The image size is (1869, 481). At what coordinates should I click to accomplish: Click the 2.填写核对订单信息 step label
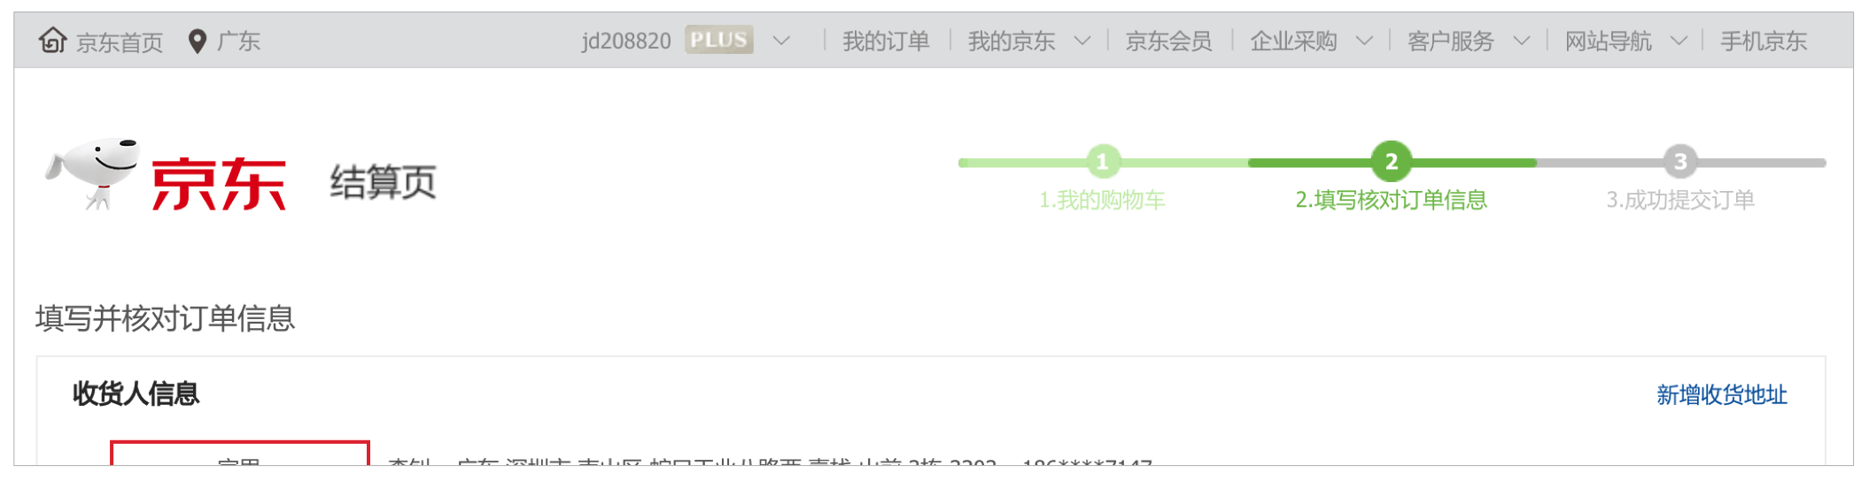point(1392,200)
